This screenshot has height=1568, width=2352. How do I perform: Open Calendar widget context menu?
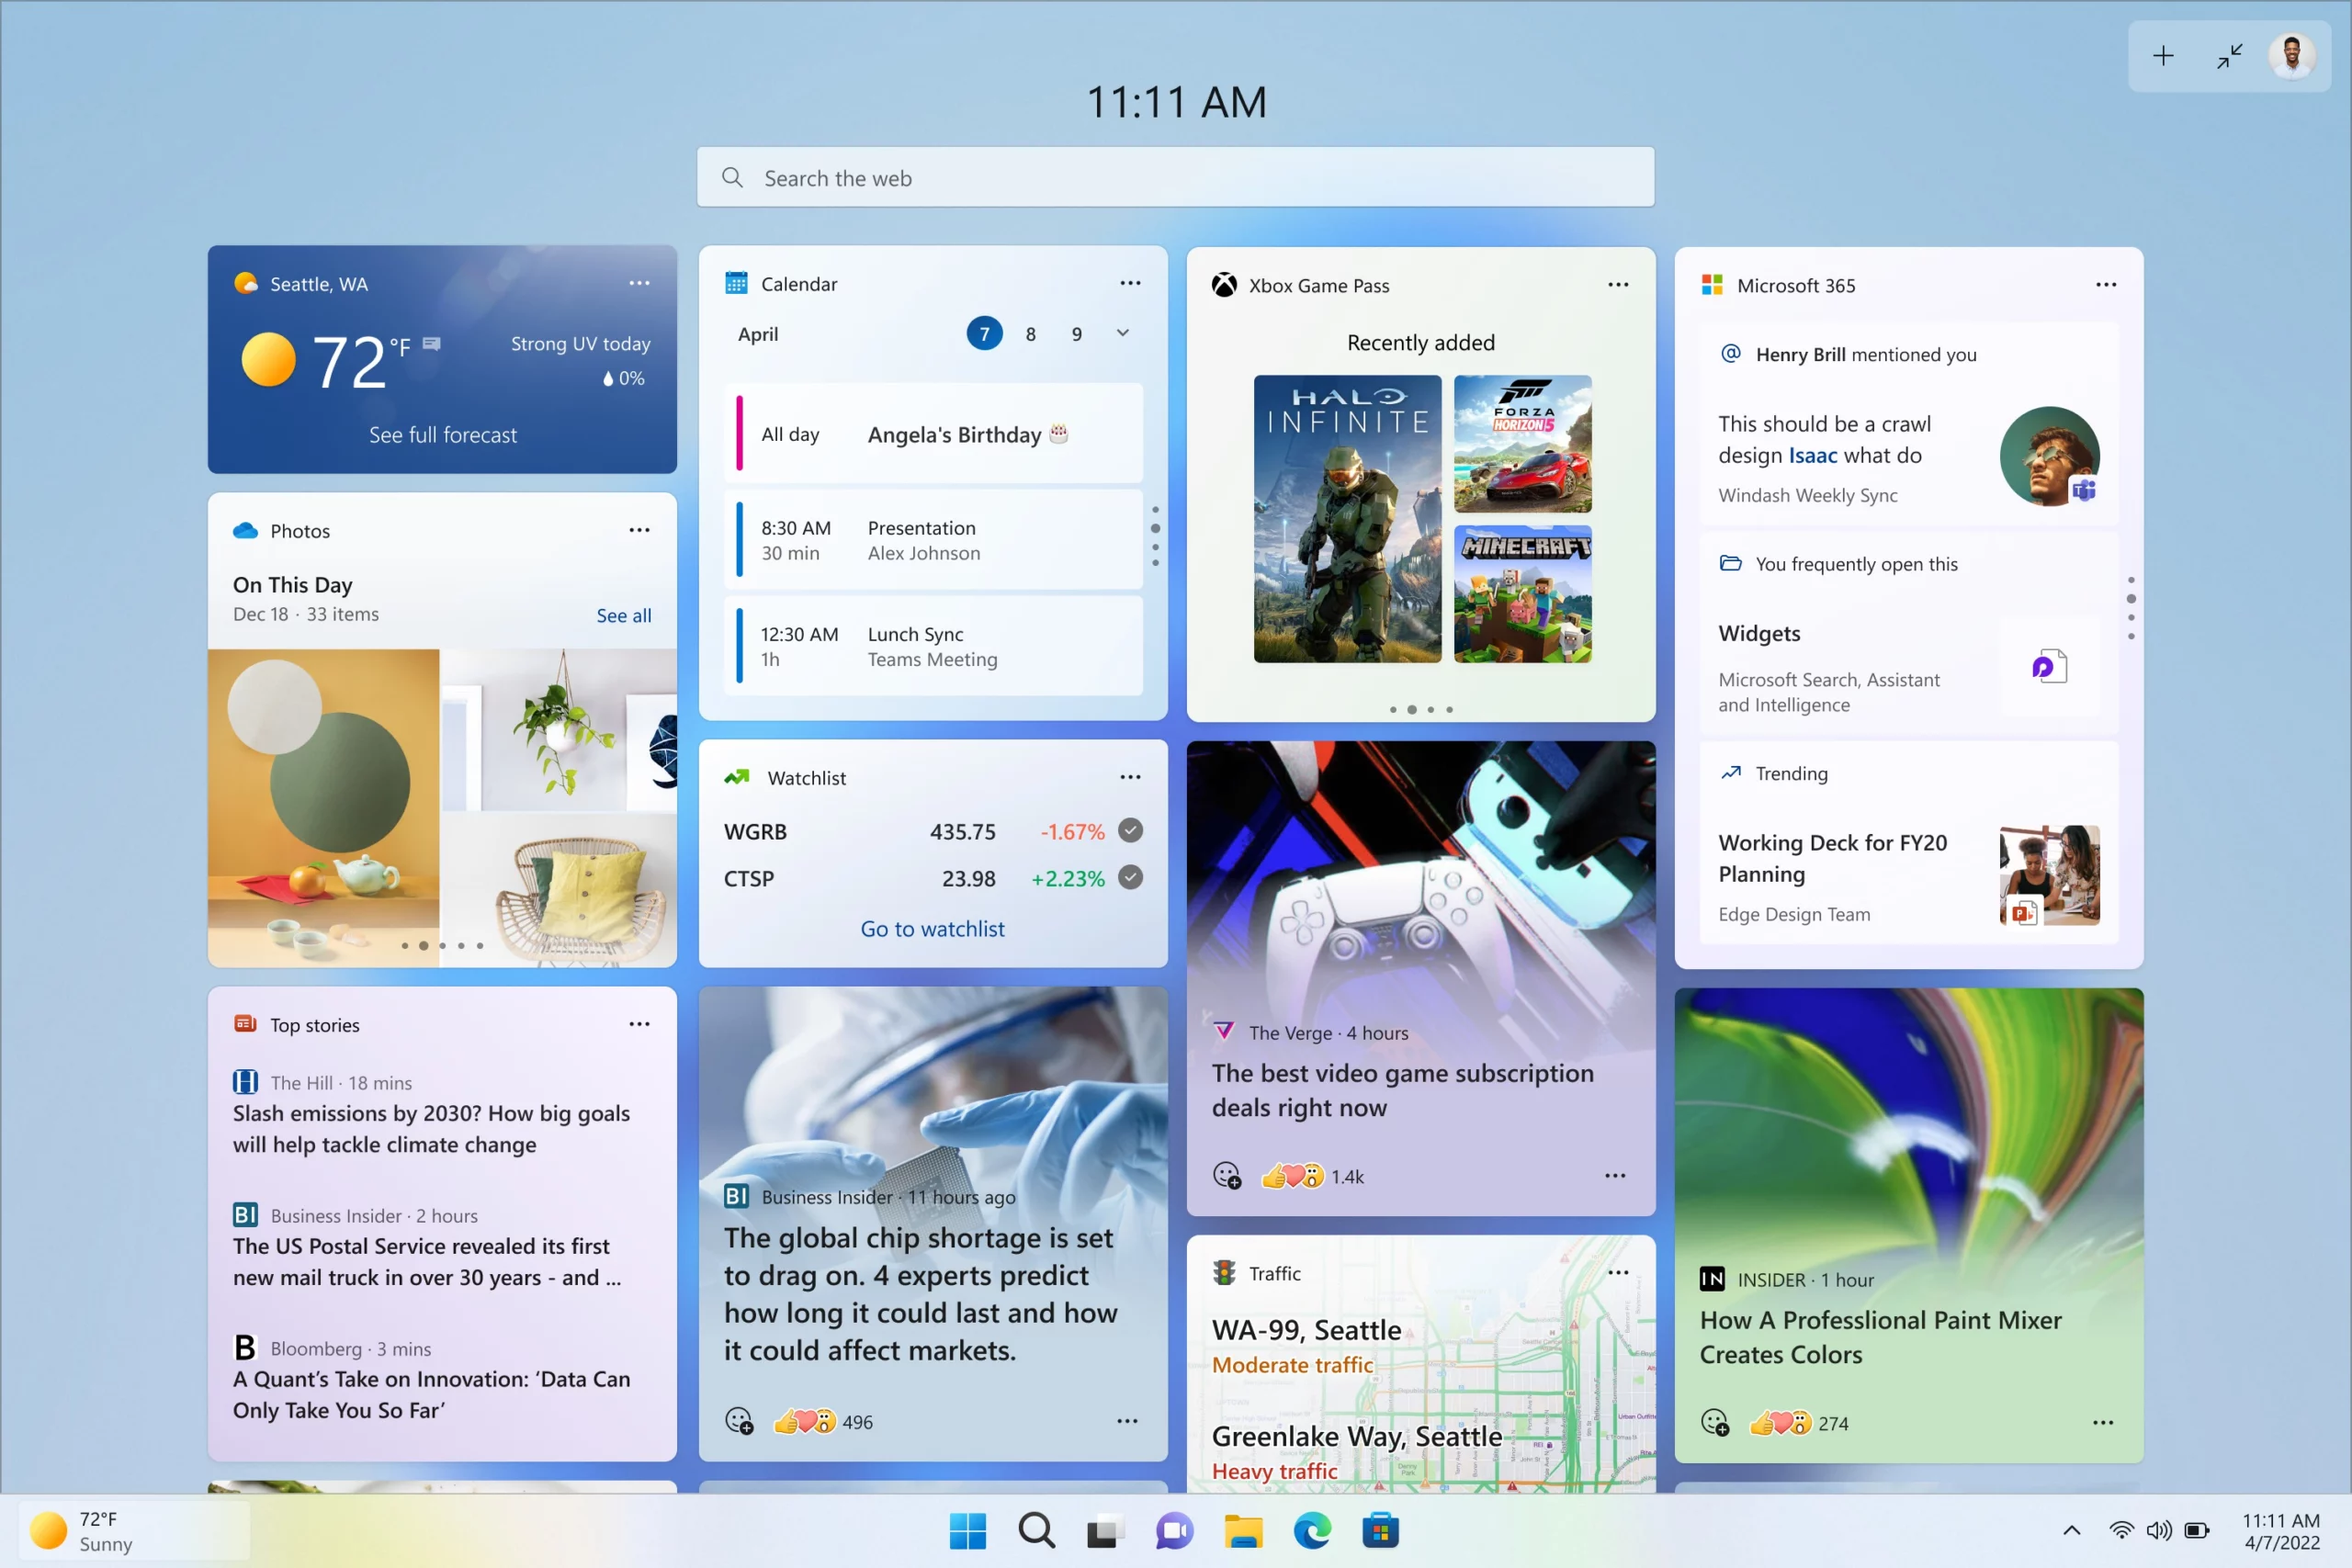click(x=1130, y=284)
